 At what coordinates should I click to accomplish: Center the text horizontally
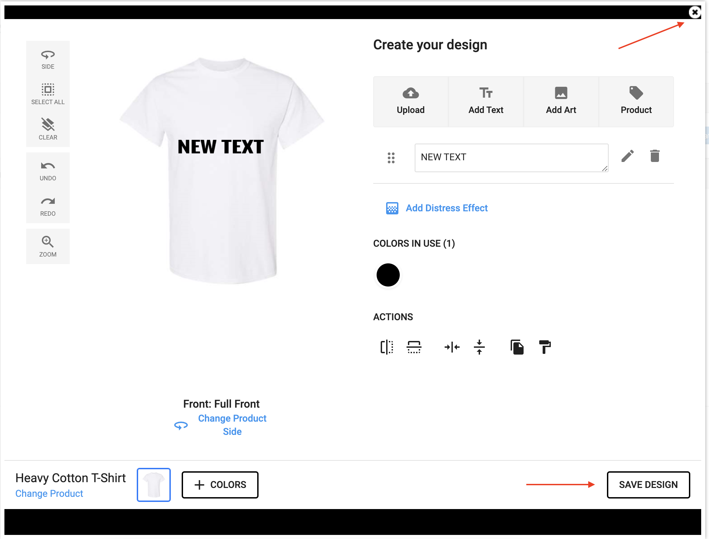pos(451,347)
